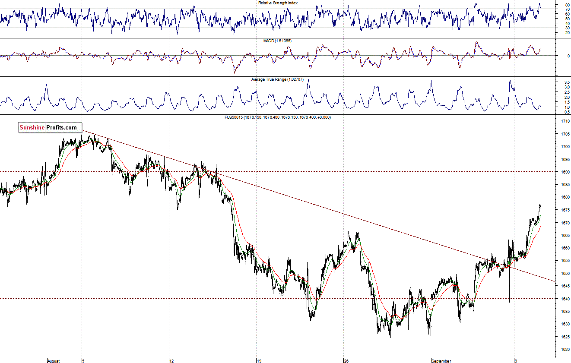571x363 pixels.
Task: Click the 1645 price axis label
Action: pyautogui.click(x=565, y=286)
